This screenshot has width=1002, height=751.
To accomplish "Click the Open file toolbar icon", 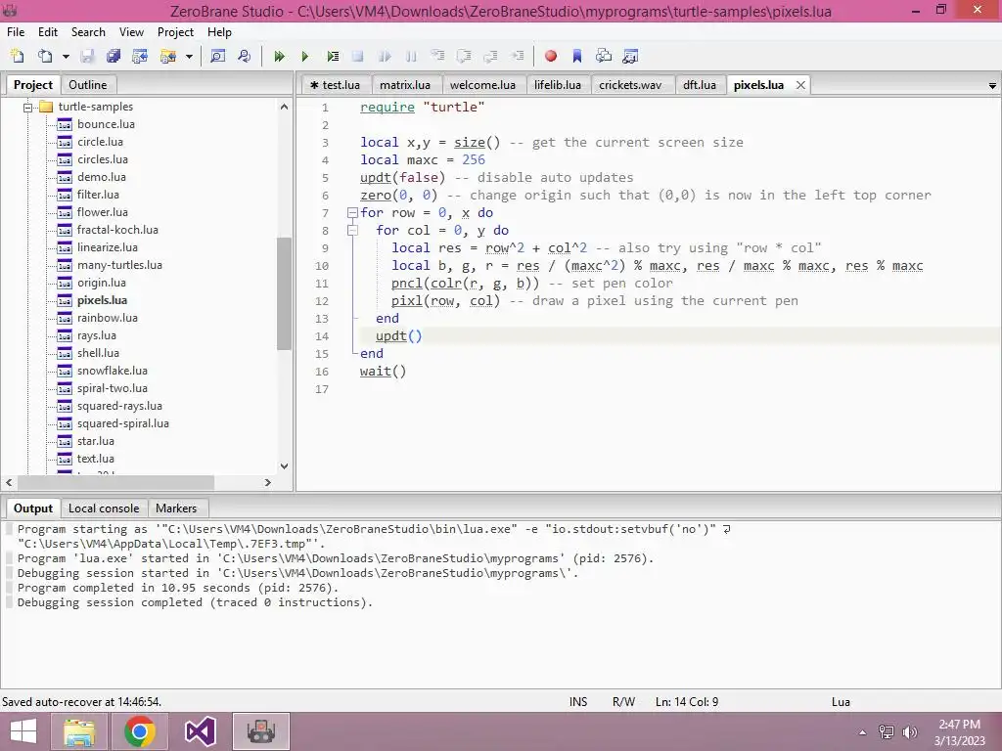I will coord(45,56).
